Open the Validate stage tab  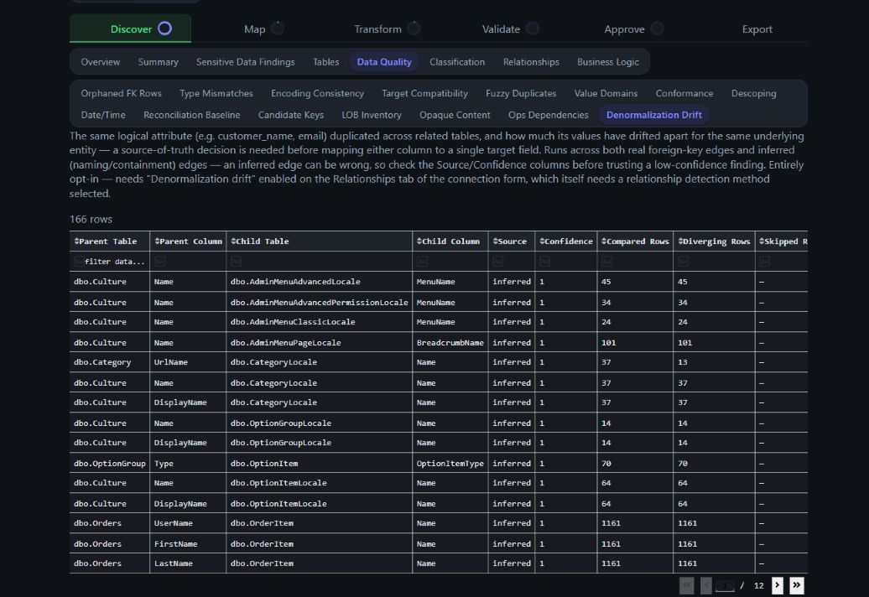[x=510, y=29]
